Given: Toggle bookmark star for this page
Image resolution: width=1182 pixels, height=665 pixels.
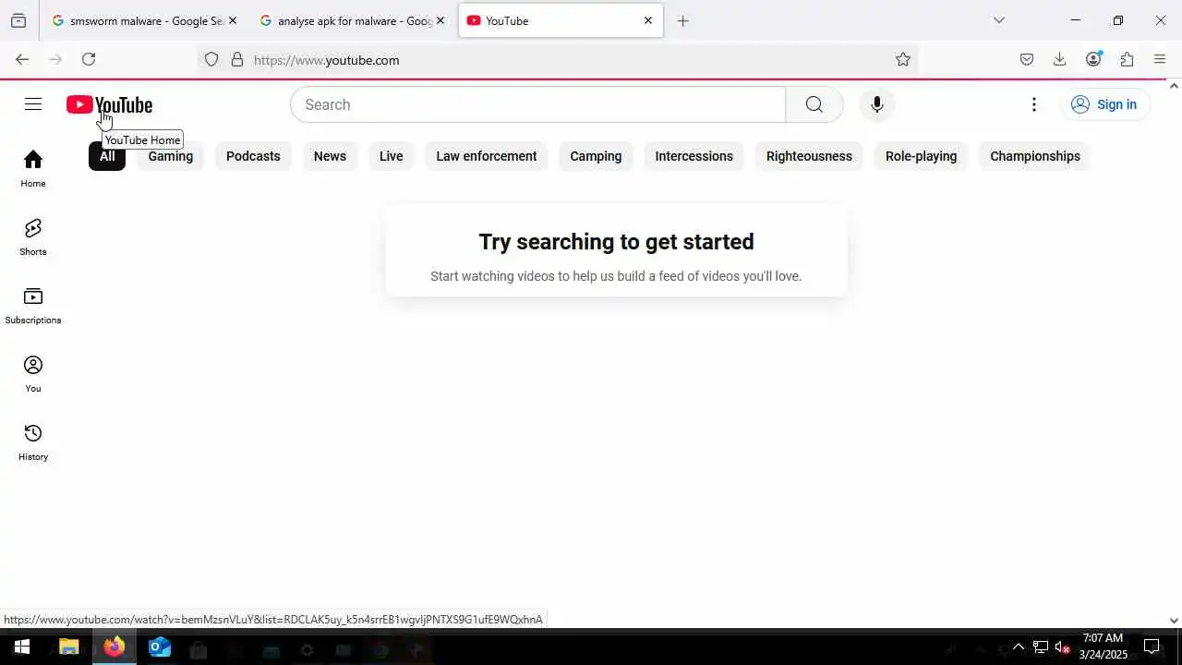Looking at the screenshot, I should tap(903, 59).
